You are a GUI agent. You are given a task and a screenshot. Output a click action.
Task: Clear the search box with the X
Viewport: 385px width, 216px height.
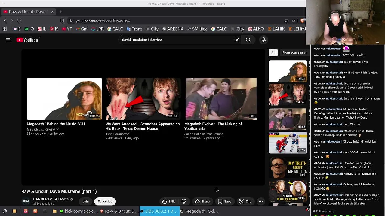[x=237, y=40]
